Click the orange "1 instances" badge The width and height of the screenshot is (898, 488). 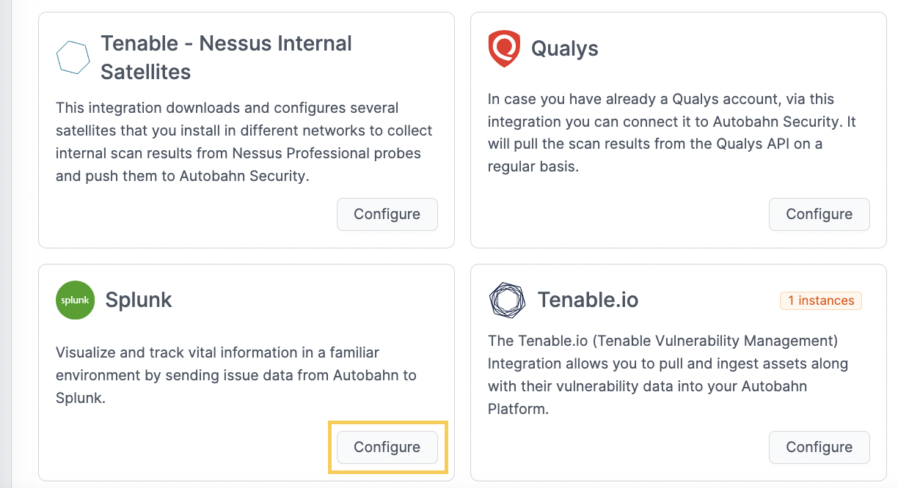coord(821,300)
